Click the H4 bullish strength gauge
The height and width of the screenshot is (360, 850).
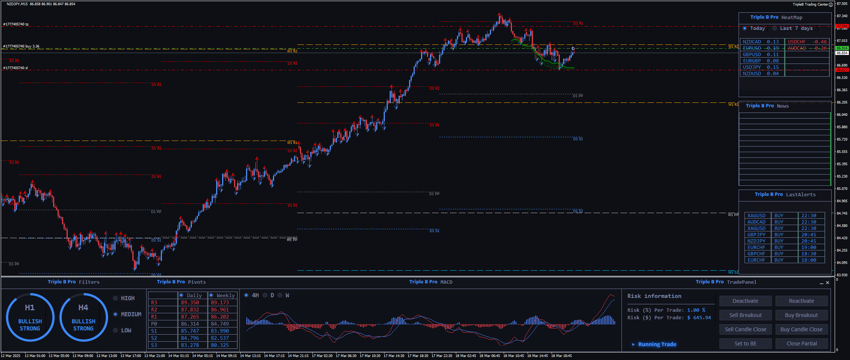pos(83,317)
